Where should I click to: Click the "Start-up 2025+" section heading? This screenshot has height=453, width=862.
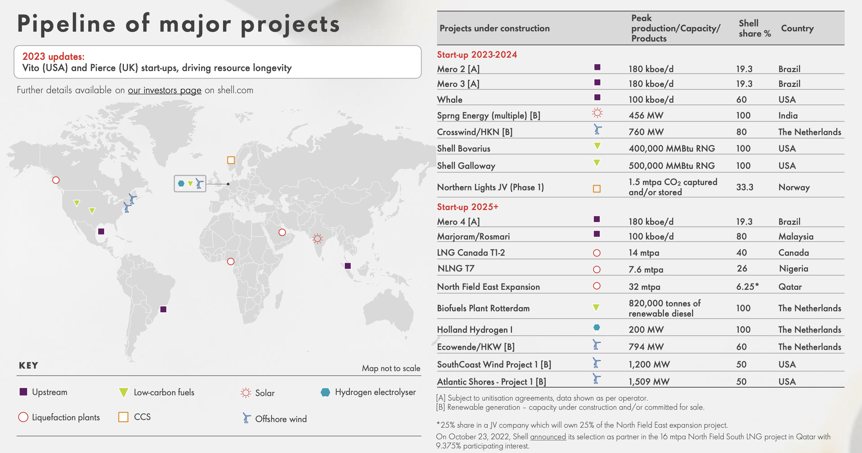pyautogui.click(x=467, y=207)
